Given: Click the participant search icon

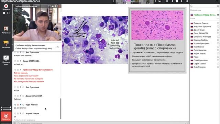Looking at the screenshot, I should (x=191, y=6).
